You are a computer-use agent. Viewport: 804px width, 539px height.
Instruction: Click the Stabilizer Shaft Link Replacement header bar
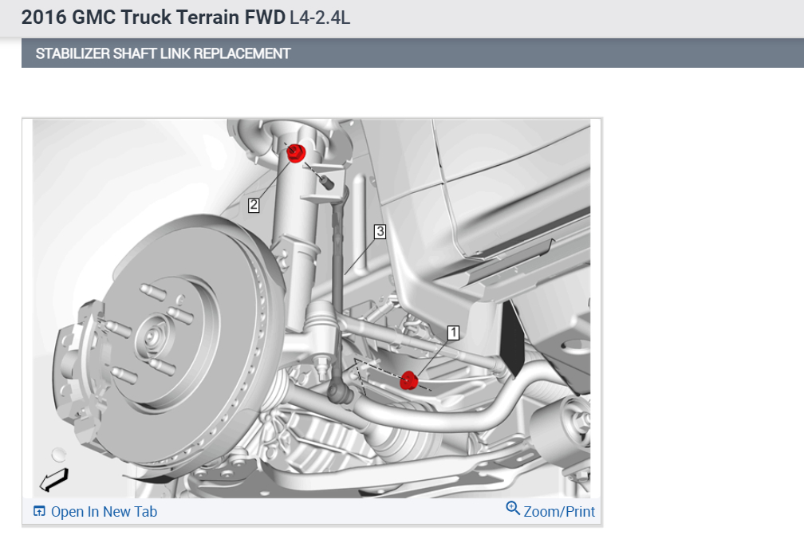coord(413,53)
